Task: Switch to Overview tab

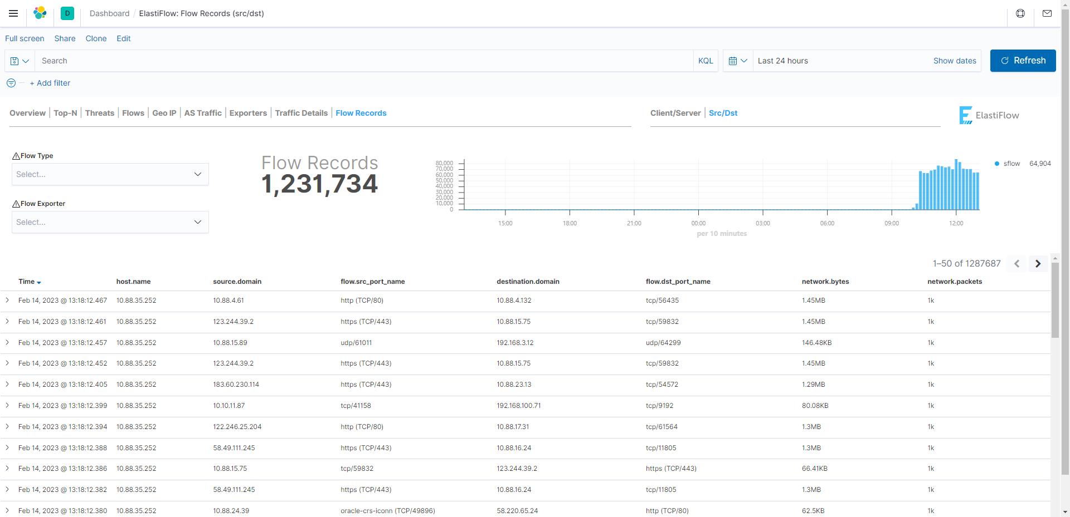Action: (27, 113)
